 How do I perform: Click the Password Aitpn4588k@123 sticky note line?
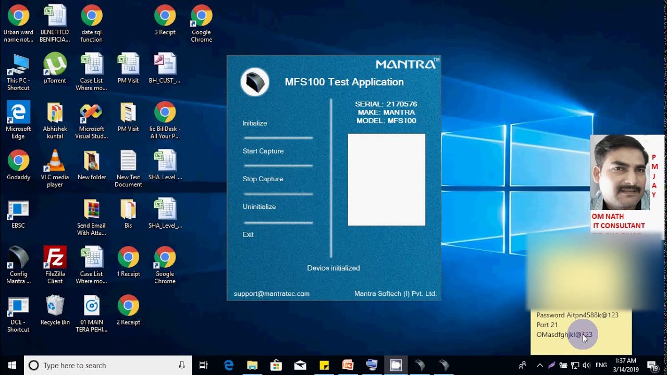click(577, 315)
